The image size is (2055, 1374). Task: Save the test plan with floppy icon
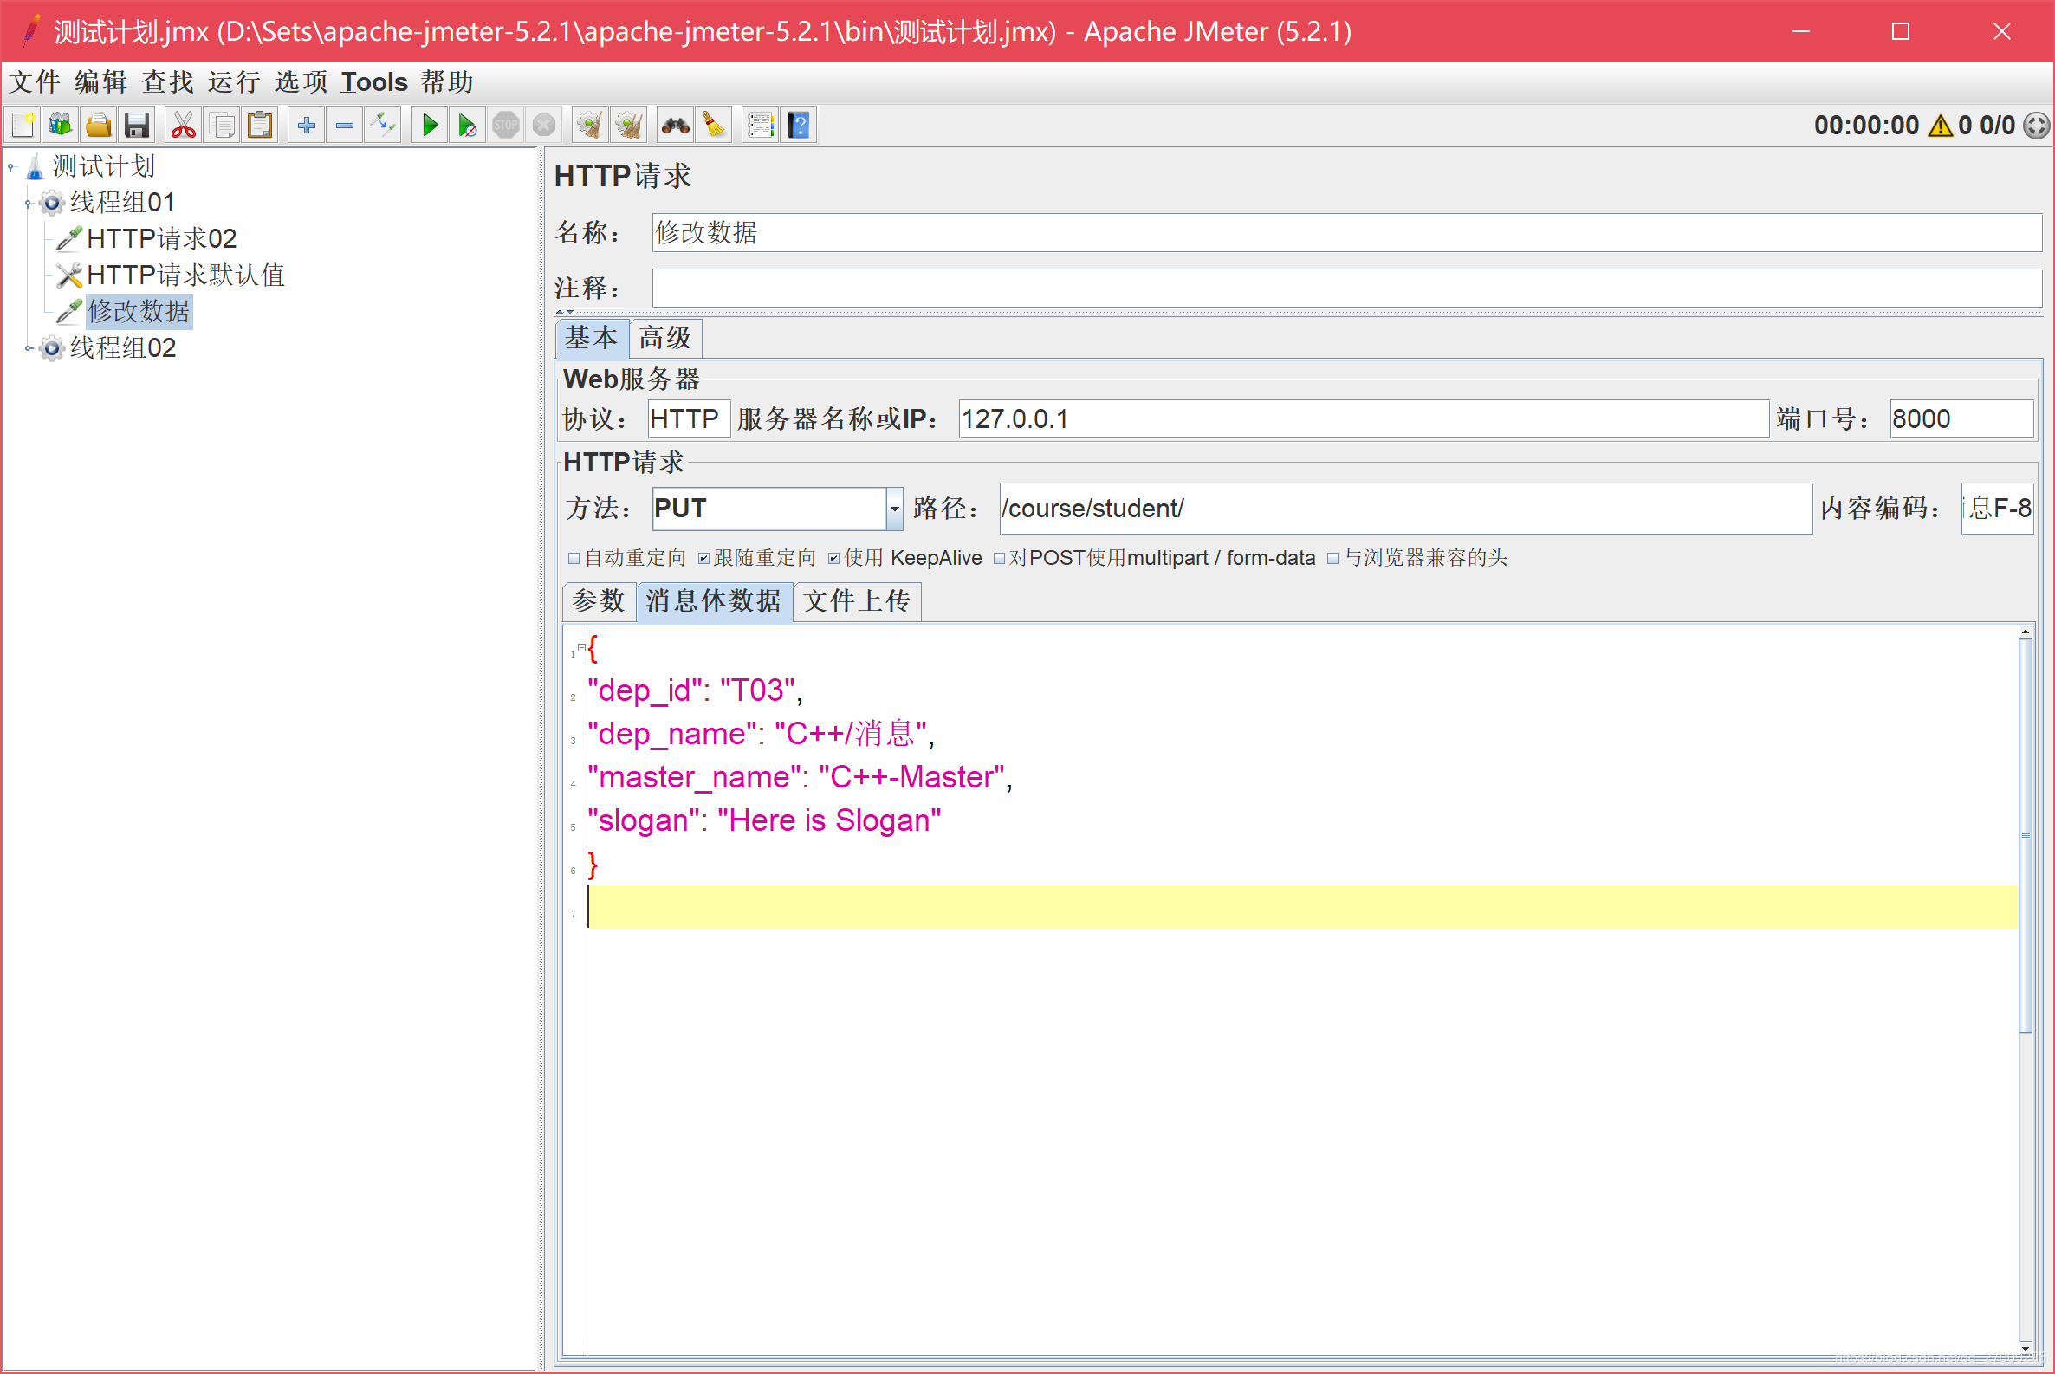tap(137, 126)
